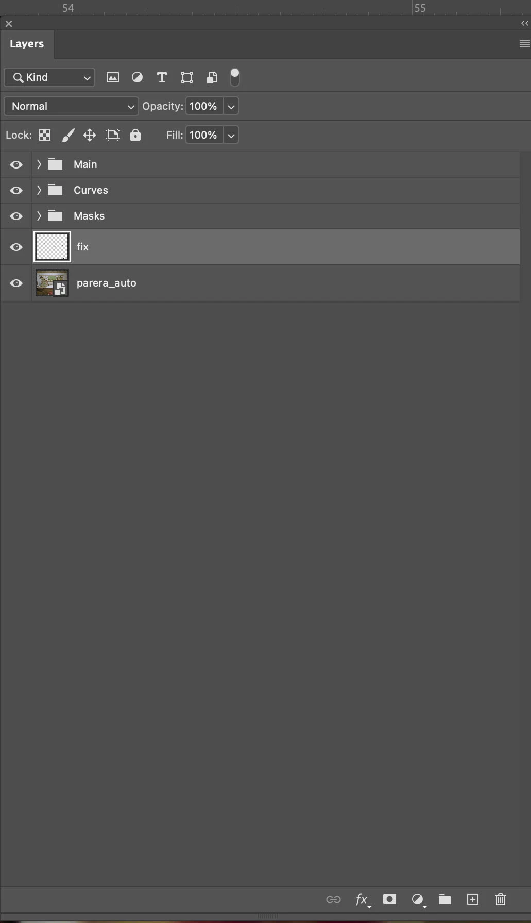Create a new layer with plus icon
This screenshot has width=531, height=923.
point(473,899)
